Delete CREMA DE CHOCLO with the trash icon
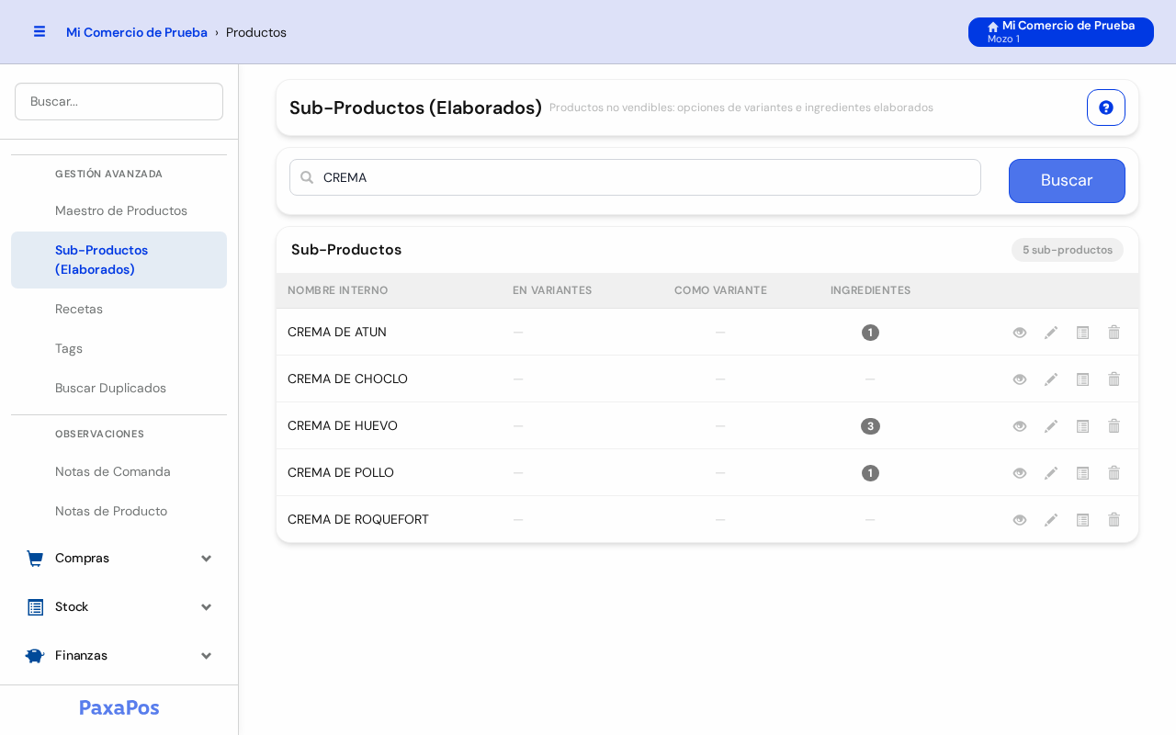The height and width of the screenshot is (735, 1176). tap(1114, 379)
